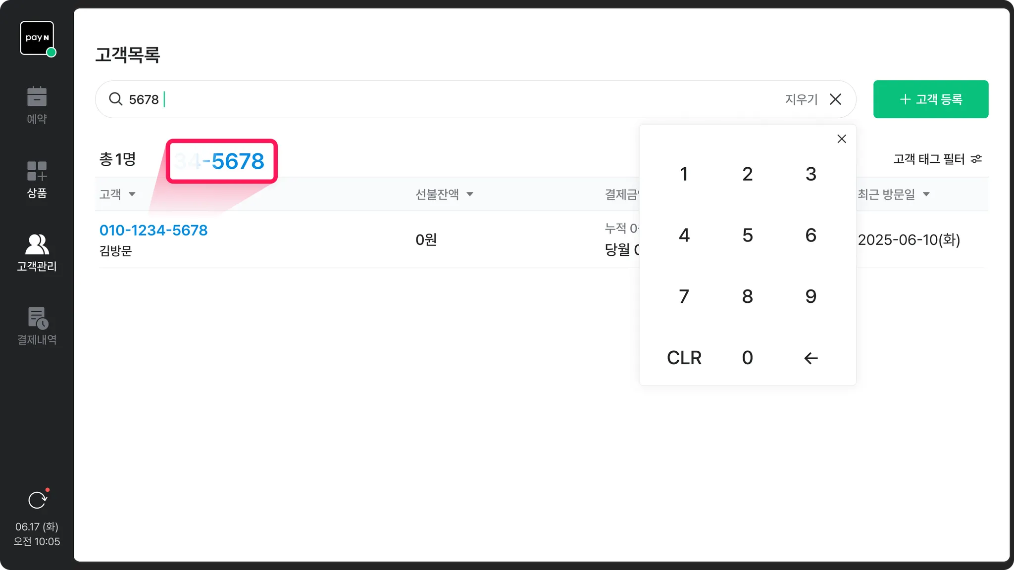The image size is (1014, 570).
Task: Click into the customer search field
Action: 446,99
